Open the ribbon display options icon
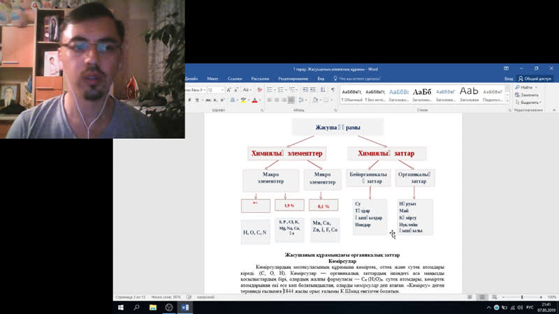559x314 pixels. point(506,69)
